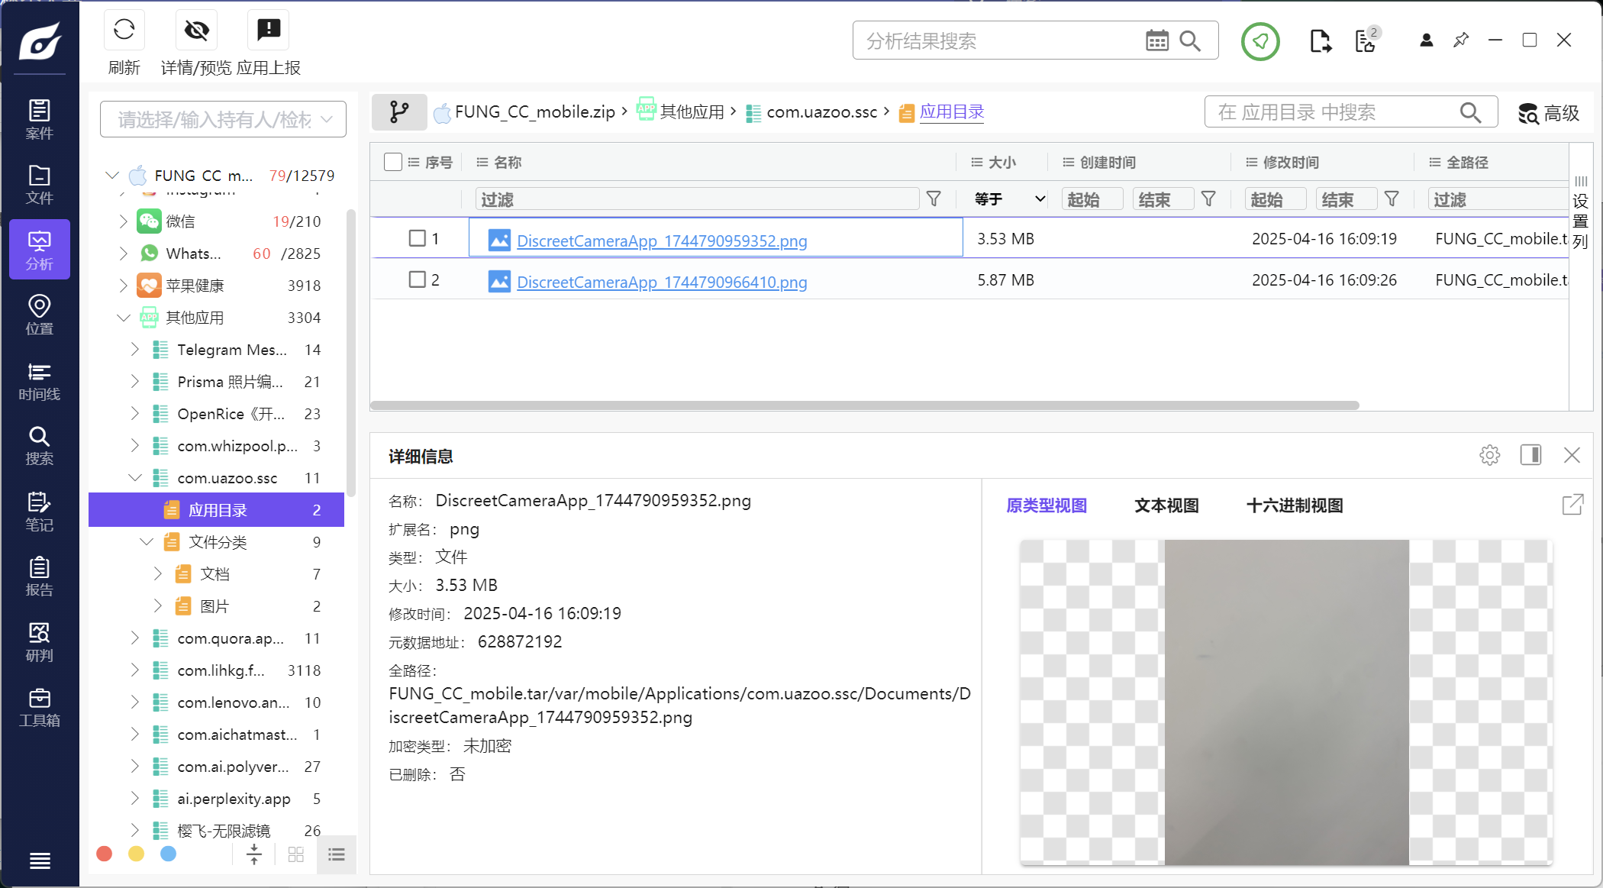Viewport: 1603px width, 888px height.
Task: Click the 应用上报 report icon
Action: coord(269,31)
